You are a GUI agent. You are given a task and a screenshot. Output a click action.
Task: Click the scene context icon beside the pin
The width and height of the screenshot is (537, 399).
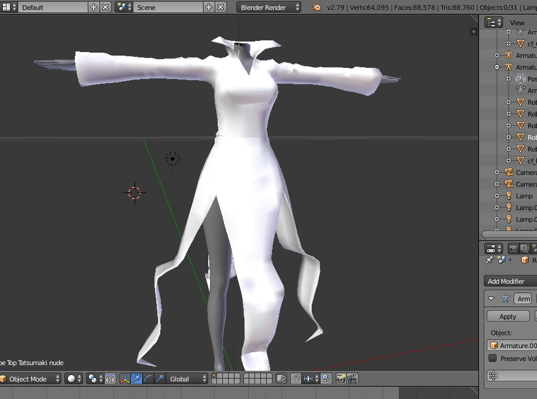pyautogui.click(x=501, y=260)
